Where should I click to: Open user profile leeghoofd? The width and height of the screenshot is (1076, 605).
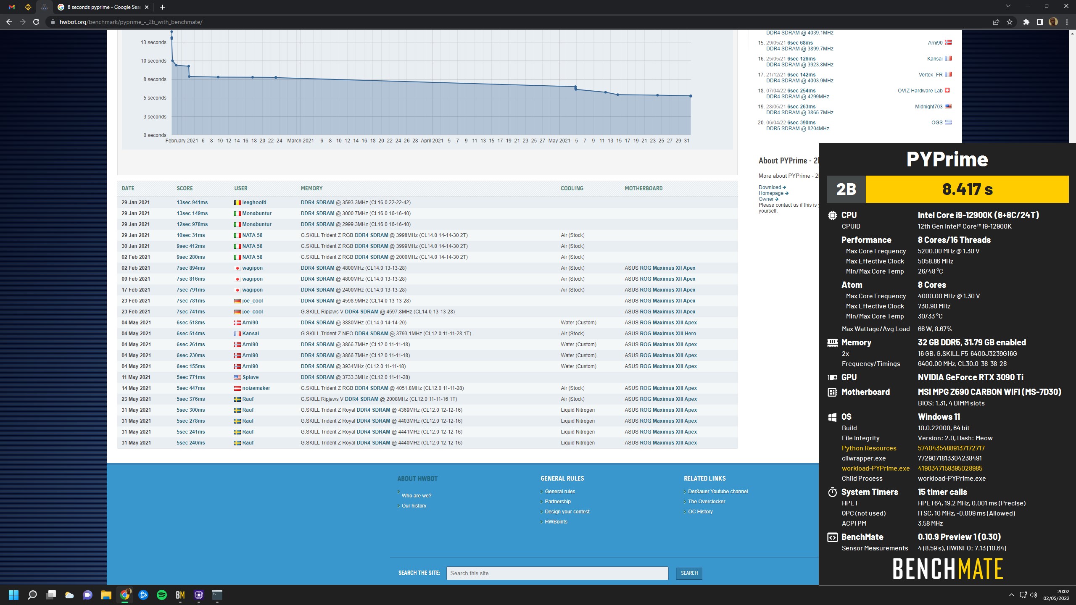[254, 203]
